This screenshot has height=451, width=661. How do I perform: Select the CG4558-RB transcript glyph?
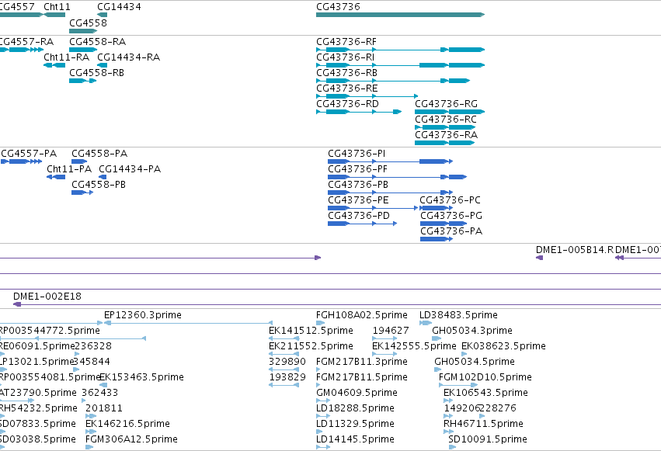[82, 81]
